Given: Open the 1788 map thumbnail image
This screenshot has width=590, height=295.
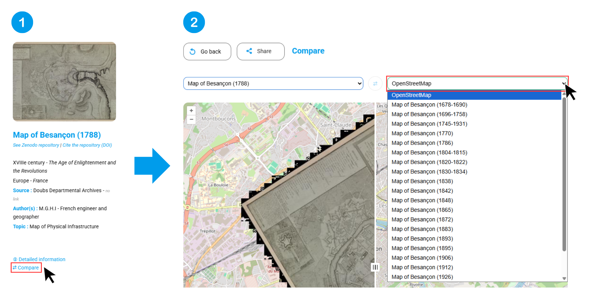Looking at the screenshot, I should coord(64,82).
